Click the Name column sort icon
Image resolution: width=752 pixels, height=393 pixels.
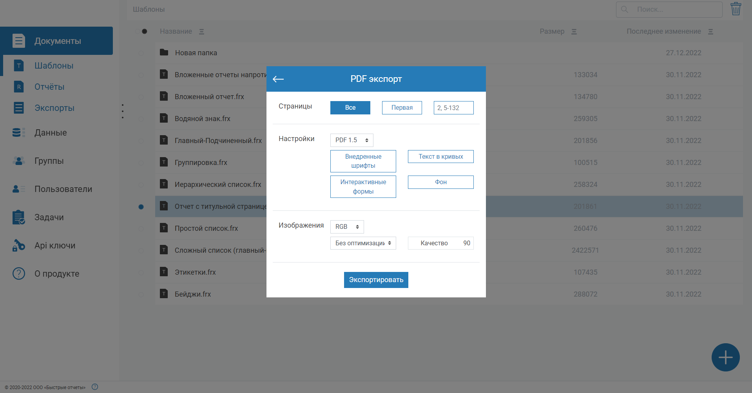pyautogui.click(x=201, y=32)
